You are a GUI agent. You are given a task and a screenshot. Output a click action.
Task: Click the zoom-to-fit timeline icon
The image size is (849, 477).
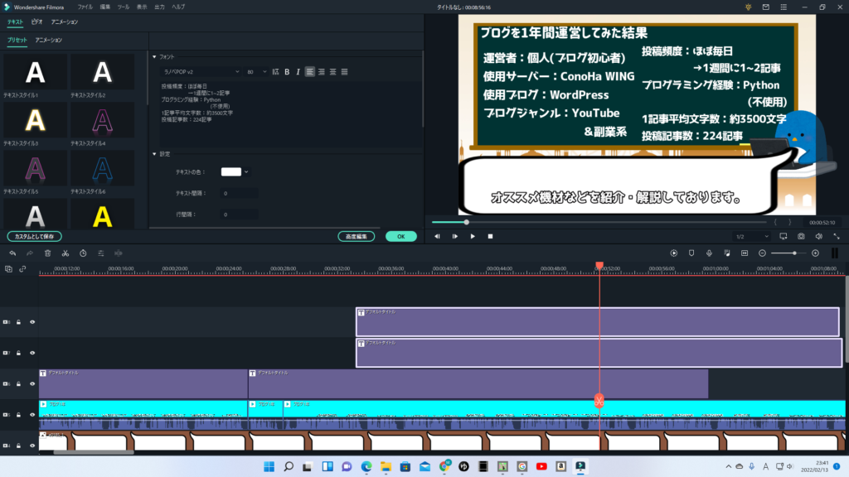[745, 253]
